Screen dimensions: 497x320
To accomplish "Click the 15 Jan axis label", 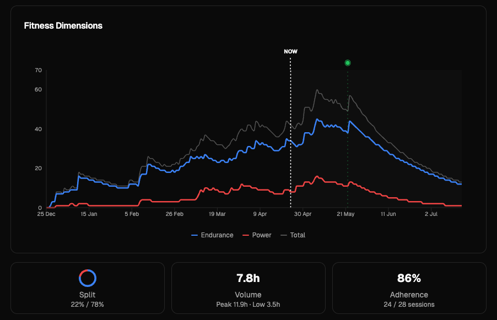I will pos(89,214).
